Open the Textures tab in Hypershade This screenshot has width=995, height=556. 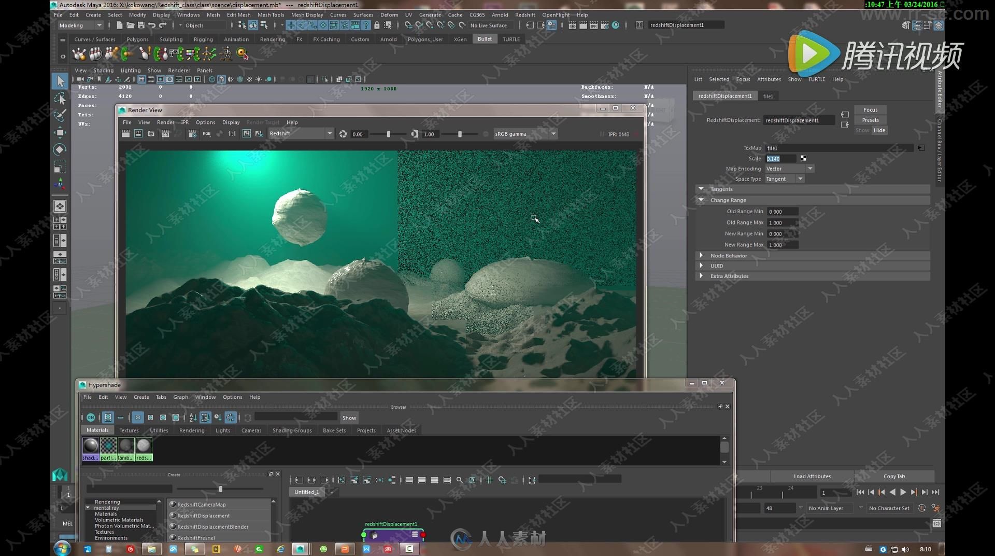tap(129, 430)
